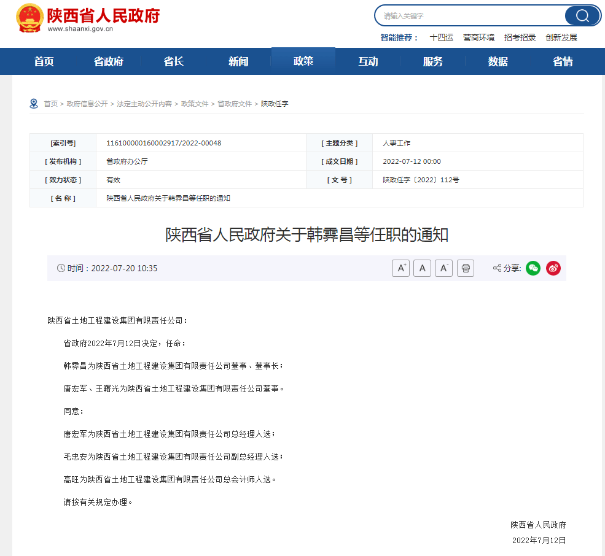The height and width of the screenshot is (556, 605).
Task: Click the 营商环境 recommended link
Action: click(478, 37)
